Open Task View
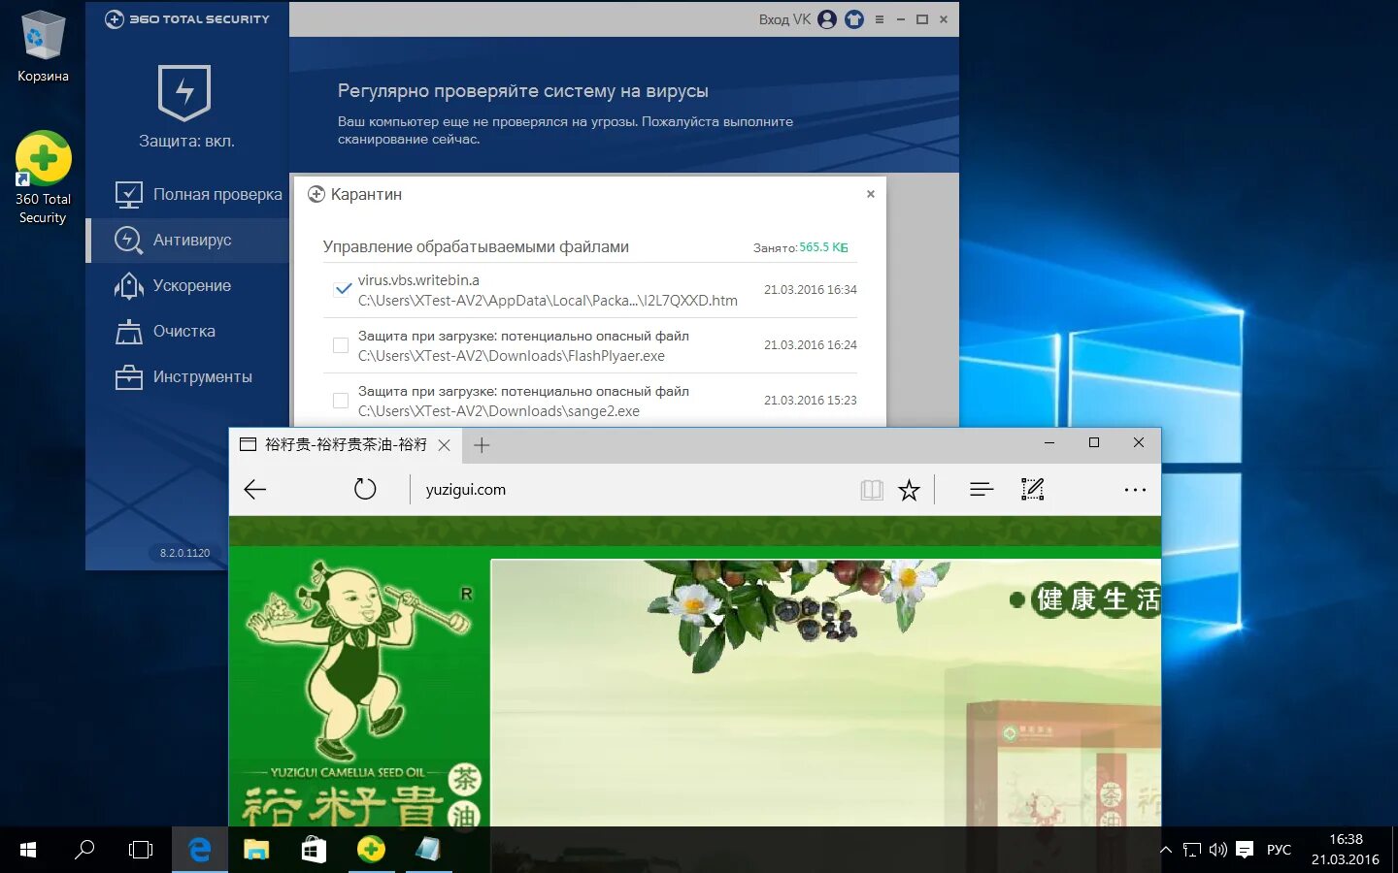Viewport: 1398px width, 873px height. (x=141, y=850)
